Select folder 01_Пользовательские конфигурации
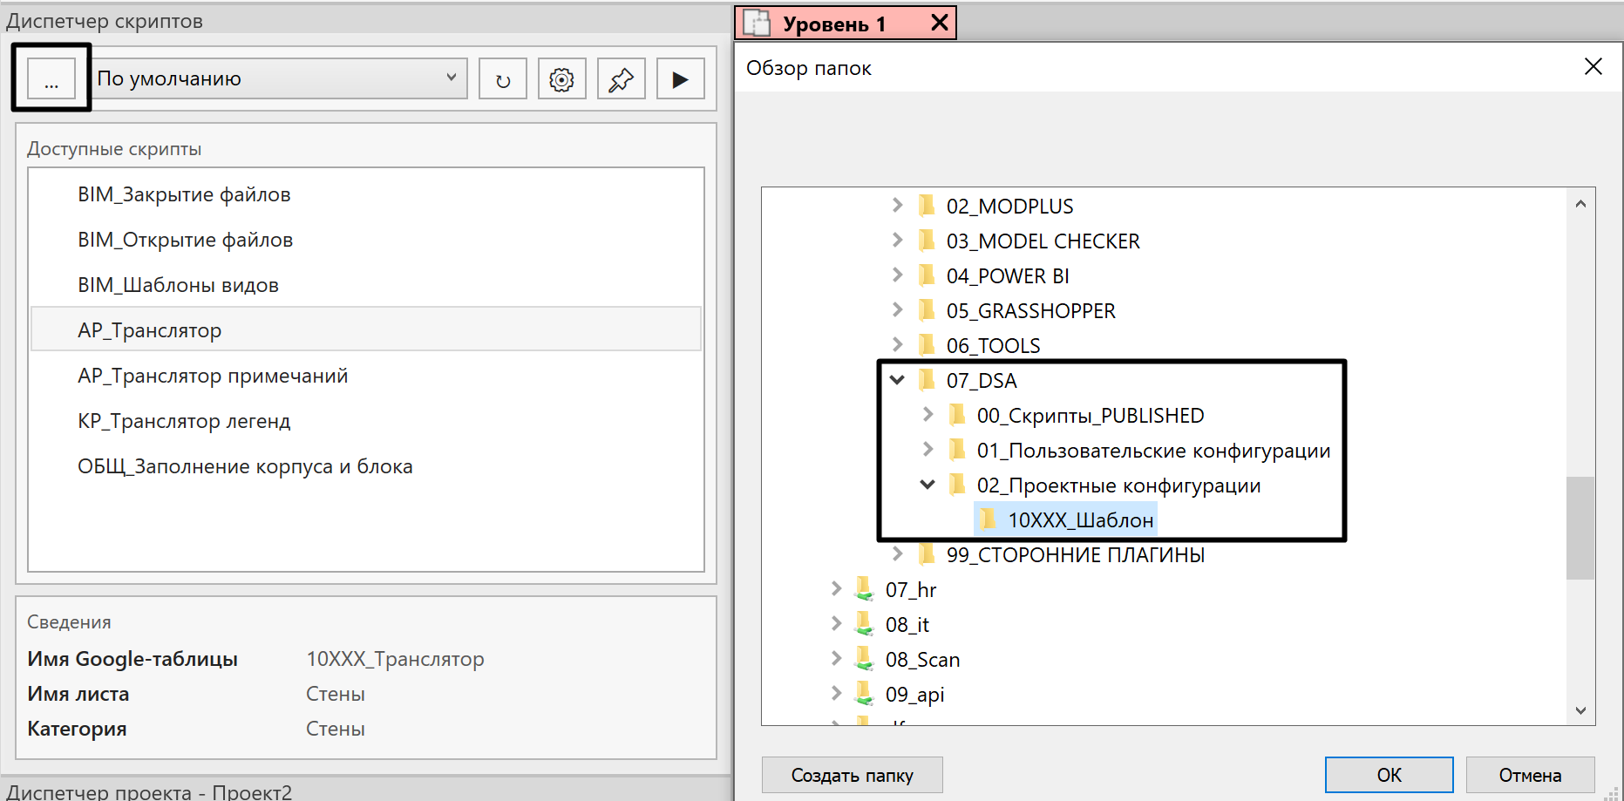The width and height of the screenshot is (1624, 801). click(x=1153, y=451)
